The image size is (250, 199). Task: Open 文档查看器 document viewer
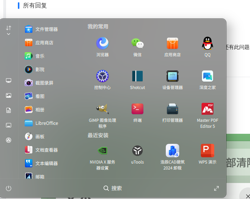[41, 150]
